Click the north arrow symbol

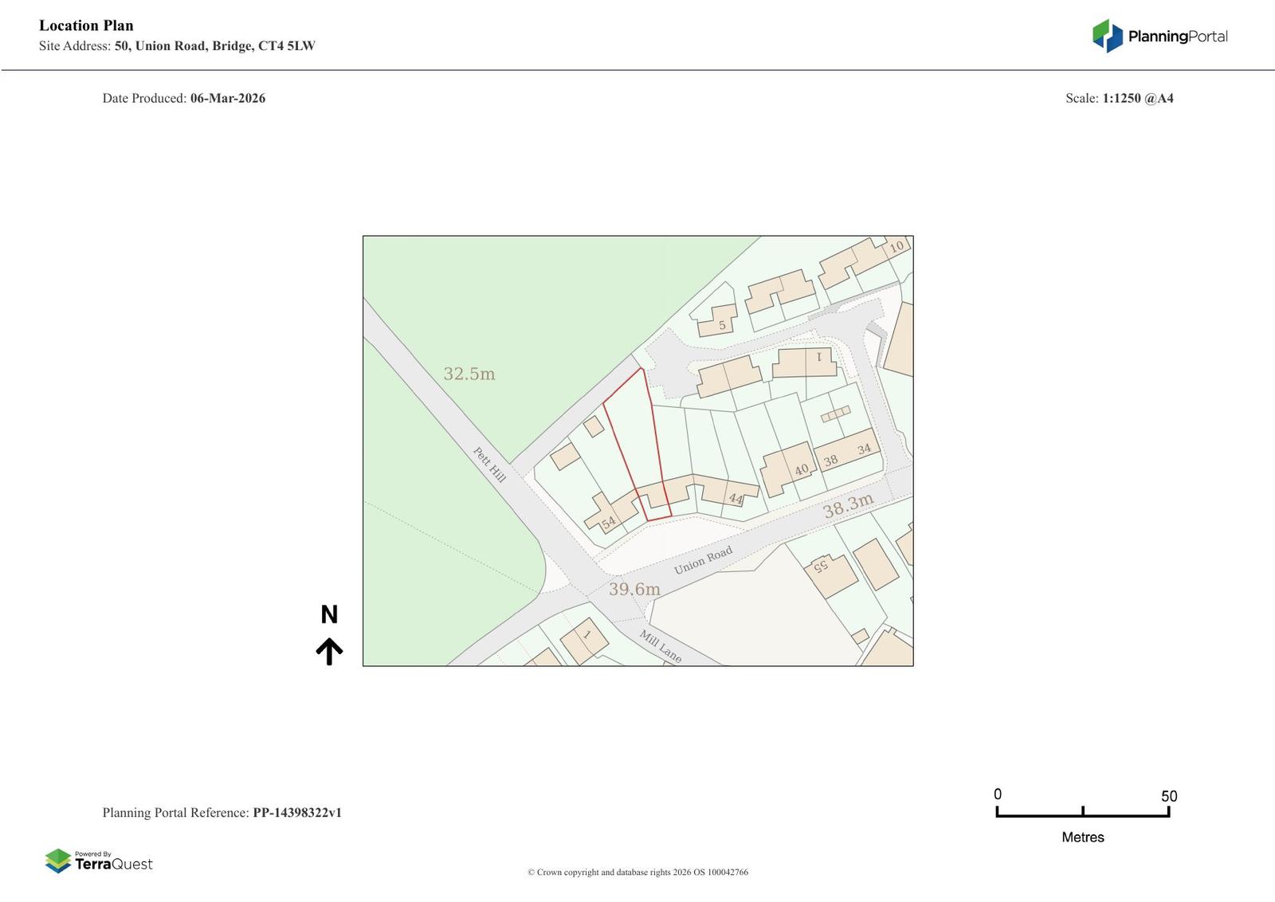click(x=329, y=651)
